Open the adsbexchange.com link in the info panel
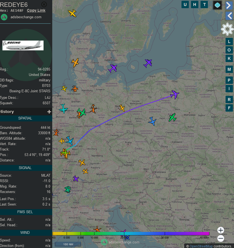Image resolution: width=234 pixels, height=248 pixels. [26, 17]
